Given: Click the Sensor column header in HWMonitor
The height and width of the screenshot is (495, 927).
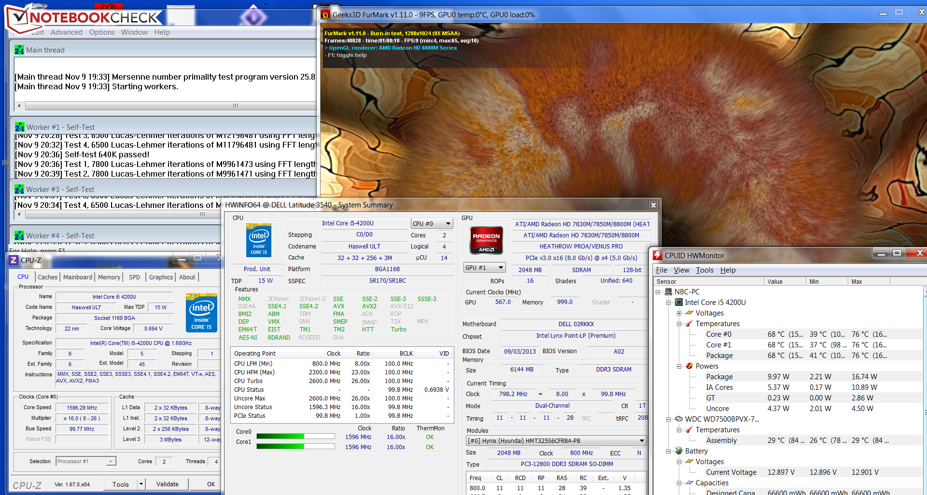Looking at the screenshot, I should click(x=709, y=281).
